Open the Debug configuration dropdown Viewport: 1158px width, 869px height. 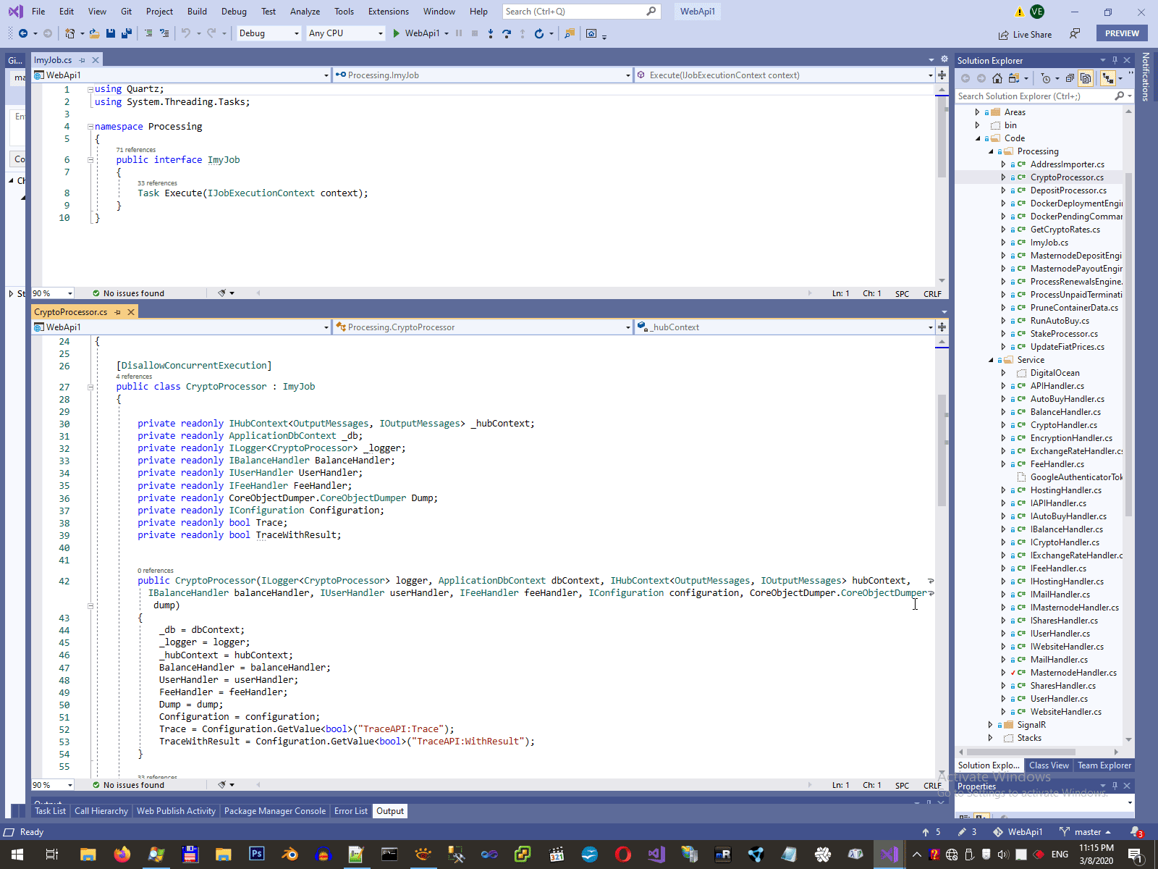(x=269, y=33)
